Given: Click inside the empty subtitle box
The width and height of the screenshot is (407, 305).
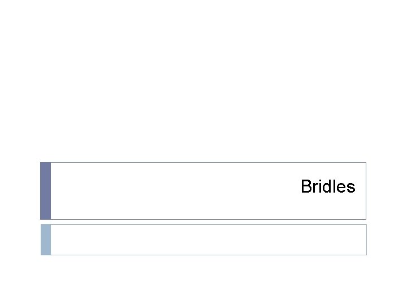Looking at the screenshot, I should point(208,239).
